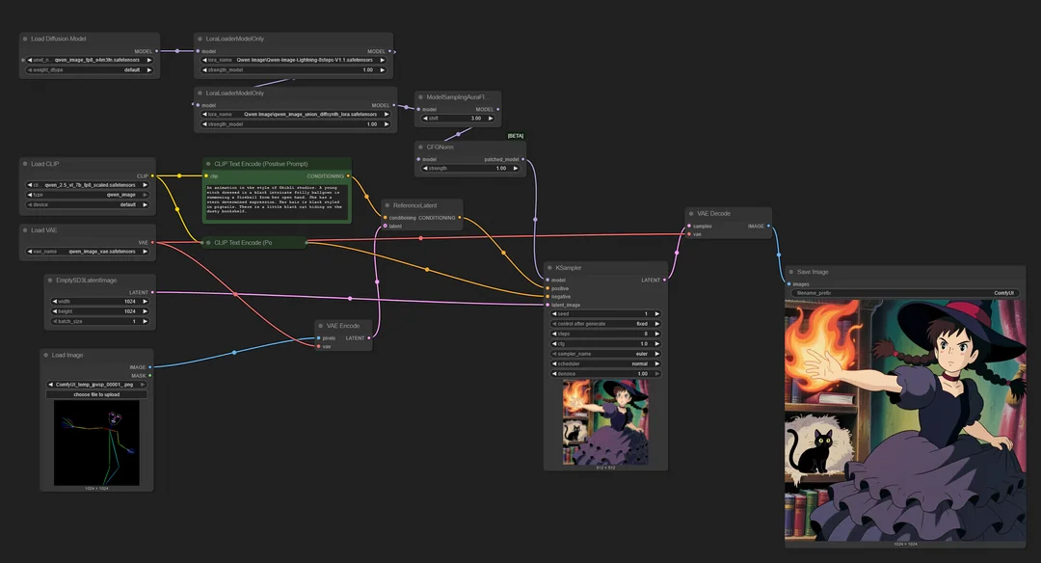Viewport: 1041px width, 563px height.
Task: Click the vae input socket on VAE Encode
Action: 319,346
